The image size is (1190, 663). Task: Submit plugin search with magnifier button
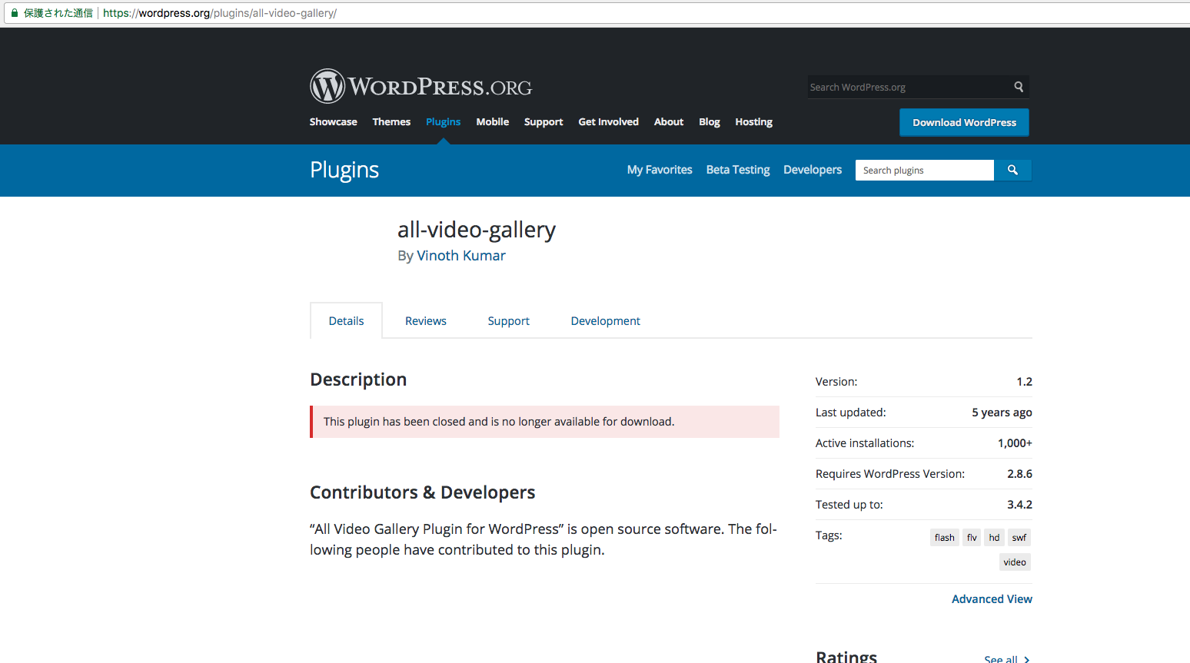click(x=1012, y=170)
